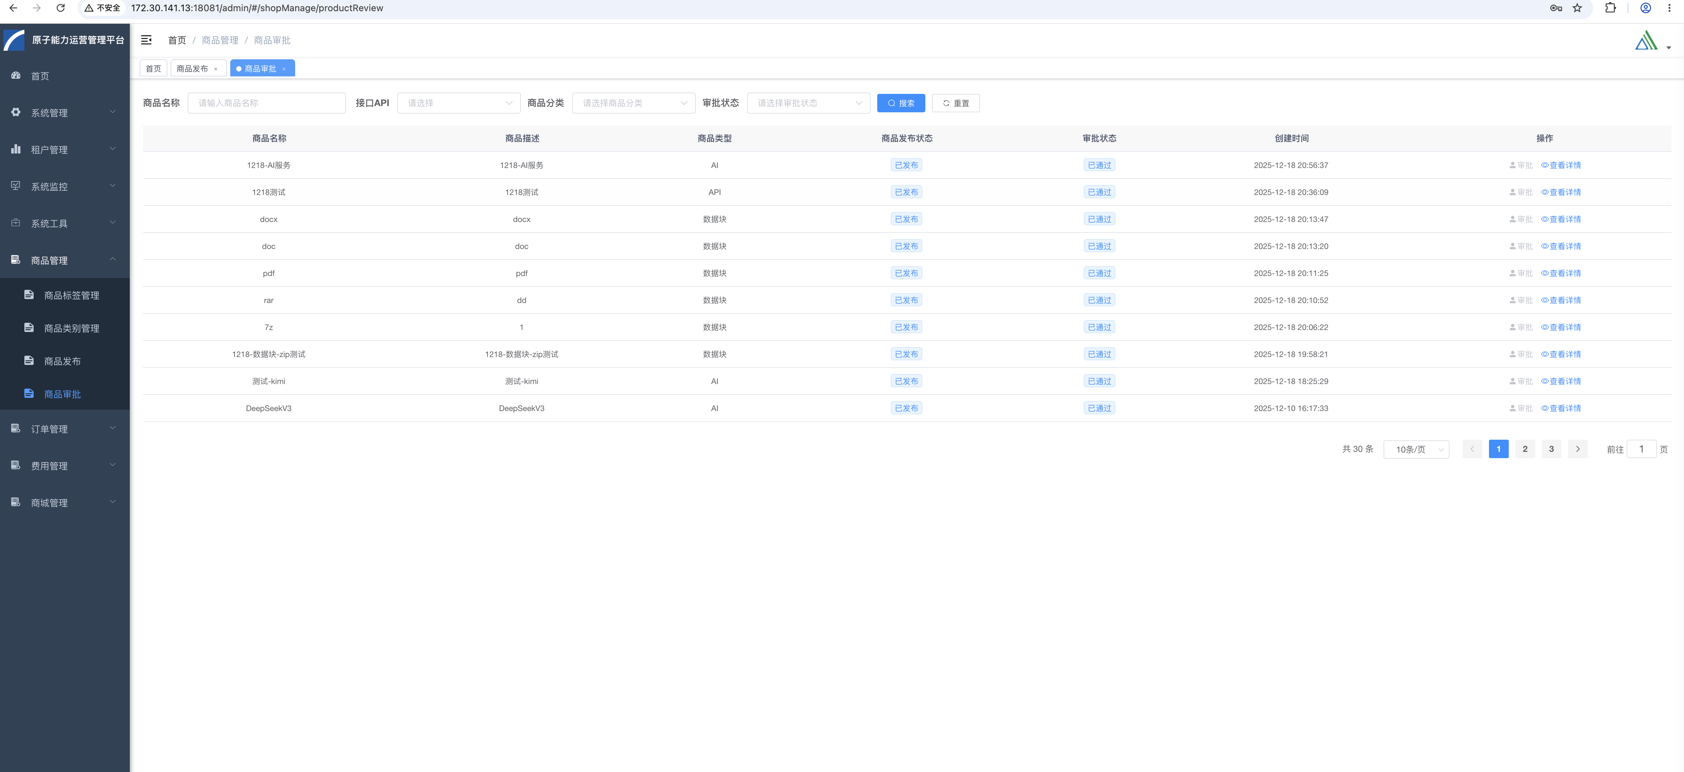Collapse the 商品管理 menu
This screenshot has height=772, width=1684.
click(65, 260)
